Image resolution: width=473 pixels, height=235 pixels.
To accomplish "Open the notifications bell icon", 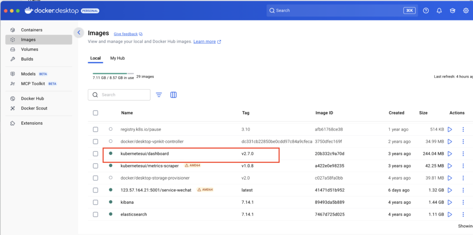I will [439, 11].
